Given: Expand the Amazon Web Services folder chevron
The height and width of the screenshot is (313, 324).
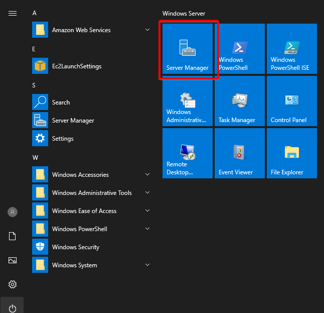Looking at the screenshot, I should pyautogui.click(x=147, y=30).
